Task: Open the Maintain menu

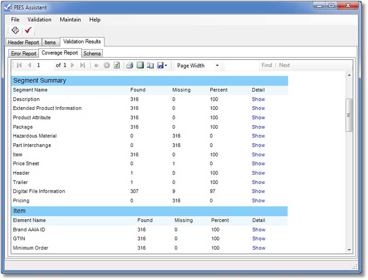Action: 70,20
